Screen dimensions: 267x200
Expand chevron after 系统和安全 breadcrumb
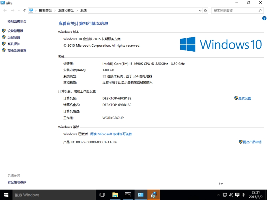coord(77,11)
